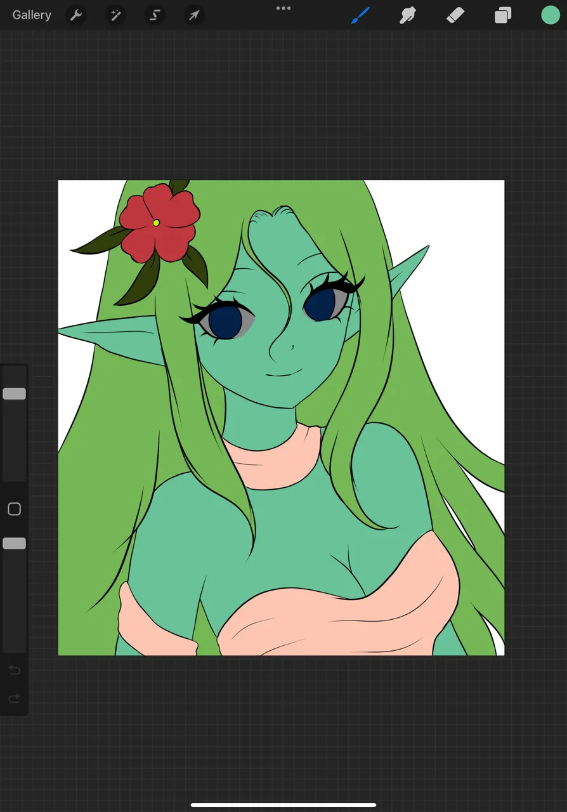Viewport: 567px width, 812px height.
Task: Activate the Transform arrow tool
Action: [194, 15]
